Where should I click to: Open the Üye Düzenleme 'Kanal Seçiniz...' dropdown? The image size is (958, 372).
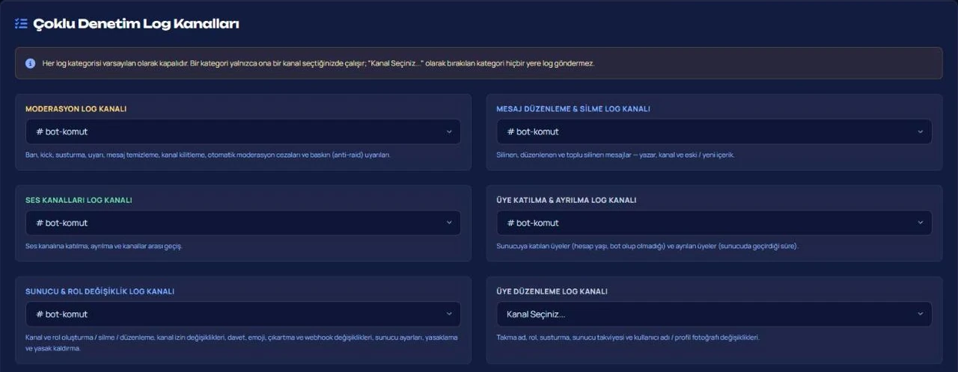[x=714, y=314]
